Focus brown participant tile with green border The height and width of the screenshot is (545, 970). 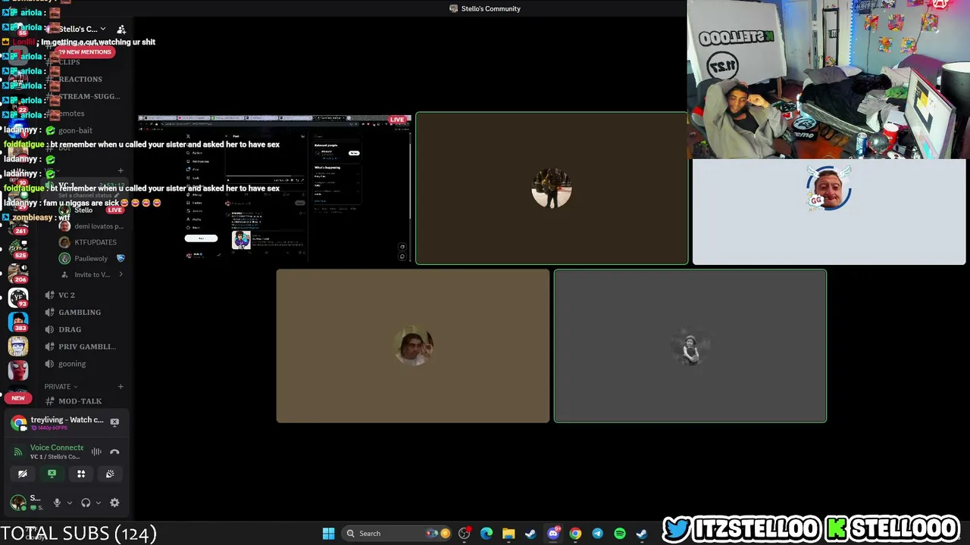pos(552,188)
